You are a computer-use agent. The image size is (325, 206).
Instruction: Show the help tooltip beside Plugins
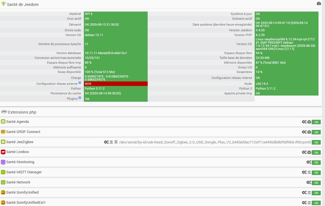[80, 98]
